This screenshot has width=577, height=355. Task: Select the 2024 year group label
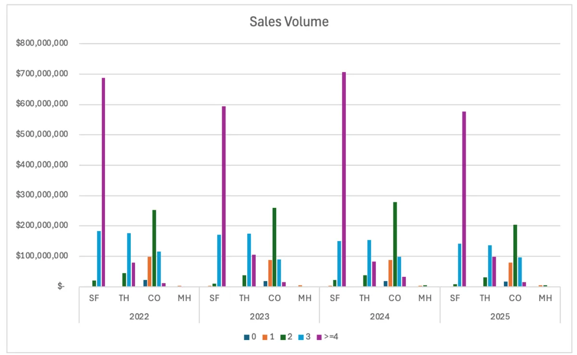379,317
